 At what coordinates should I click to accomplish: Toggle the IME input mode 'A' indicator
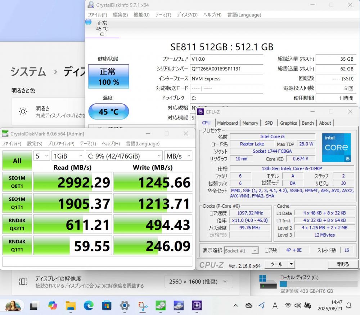coord(275,305)
